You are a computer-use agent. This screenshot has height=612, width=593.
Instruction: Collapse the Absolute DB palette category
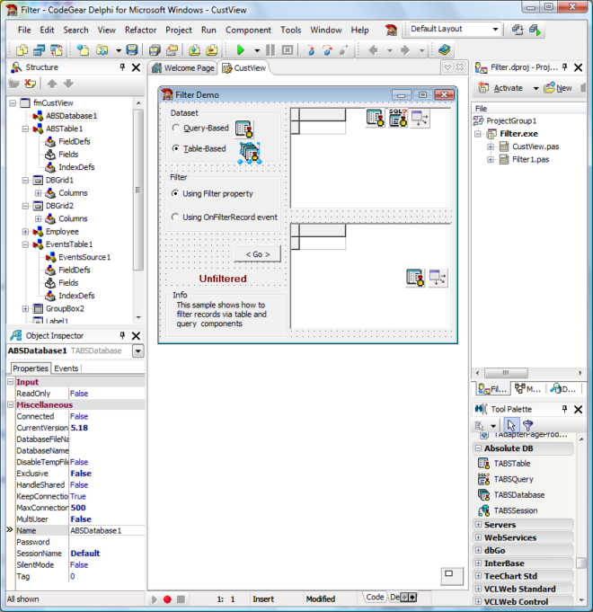pyautogui.click(x=477, y=448)
